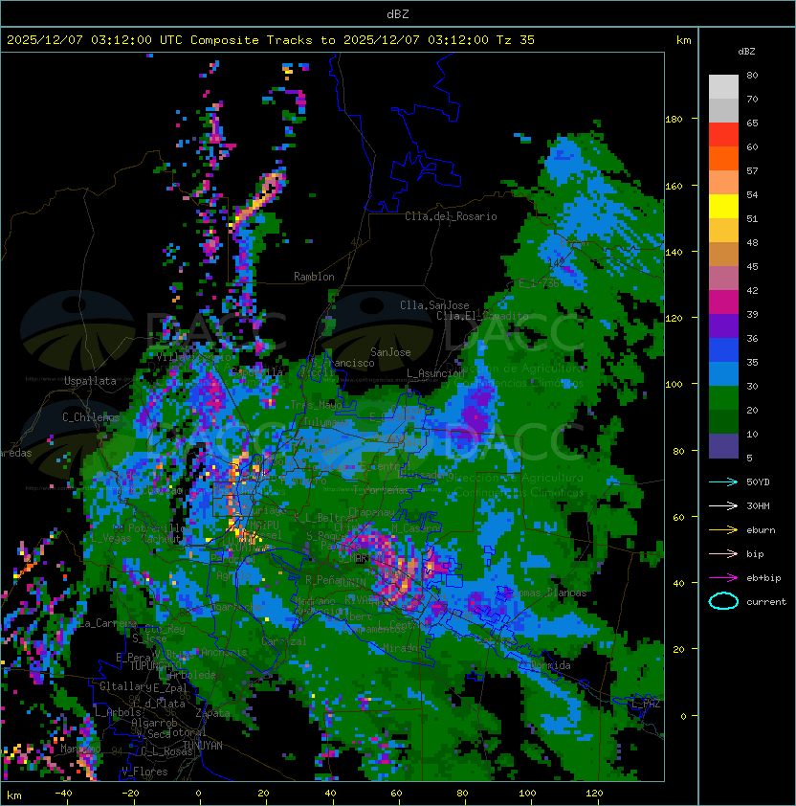The width and height of the screenshot is (796, 806).
Task: Click the 'Anchoris' map label
Action: 224,652
